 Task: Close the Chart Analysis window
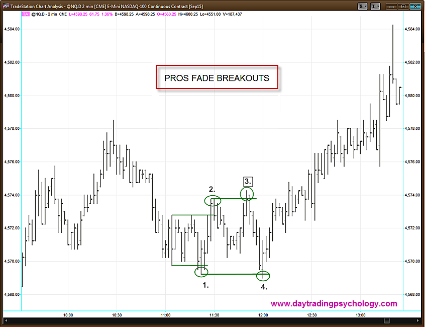coord(414,6)
